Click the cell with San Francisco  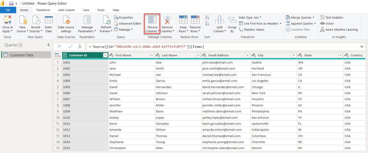(x=273, y=75)
